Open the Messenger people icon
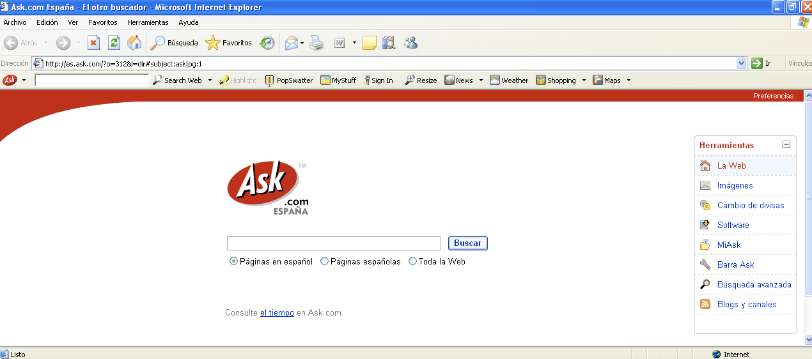The image size is (812, 359). [410, 43]
